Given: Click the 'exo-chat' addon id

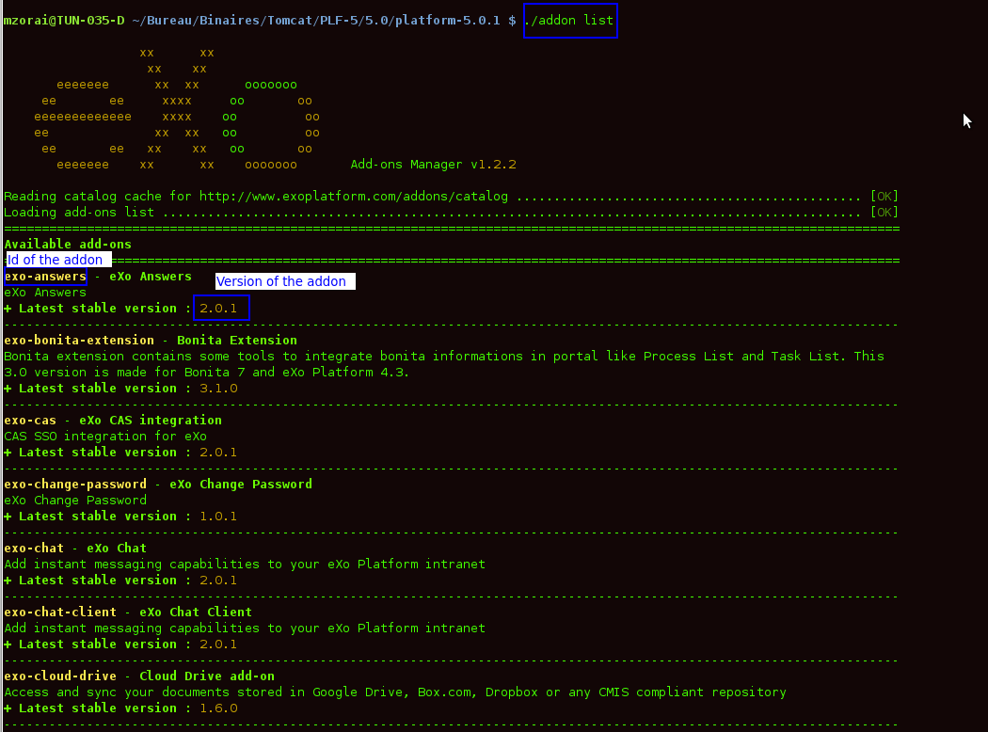Looking at the screenshot, I should pyautogui.click(x=33, y=548).
